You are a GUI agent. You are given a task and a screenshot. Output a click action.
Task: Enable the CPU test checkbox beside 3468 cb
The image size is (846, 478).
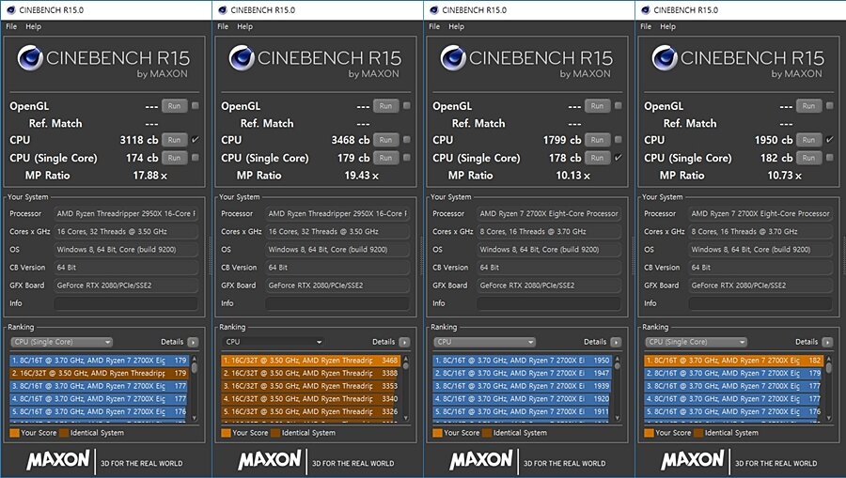tap(407, 140)
